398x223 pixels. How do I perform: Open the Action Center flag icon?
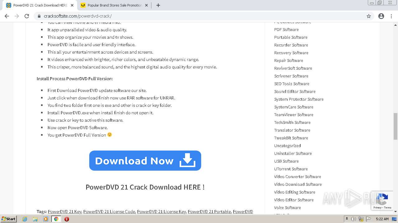pyautogui.click(x=368, y=219)
